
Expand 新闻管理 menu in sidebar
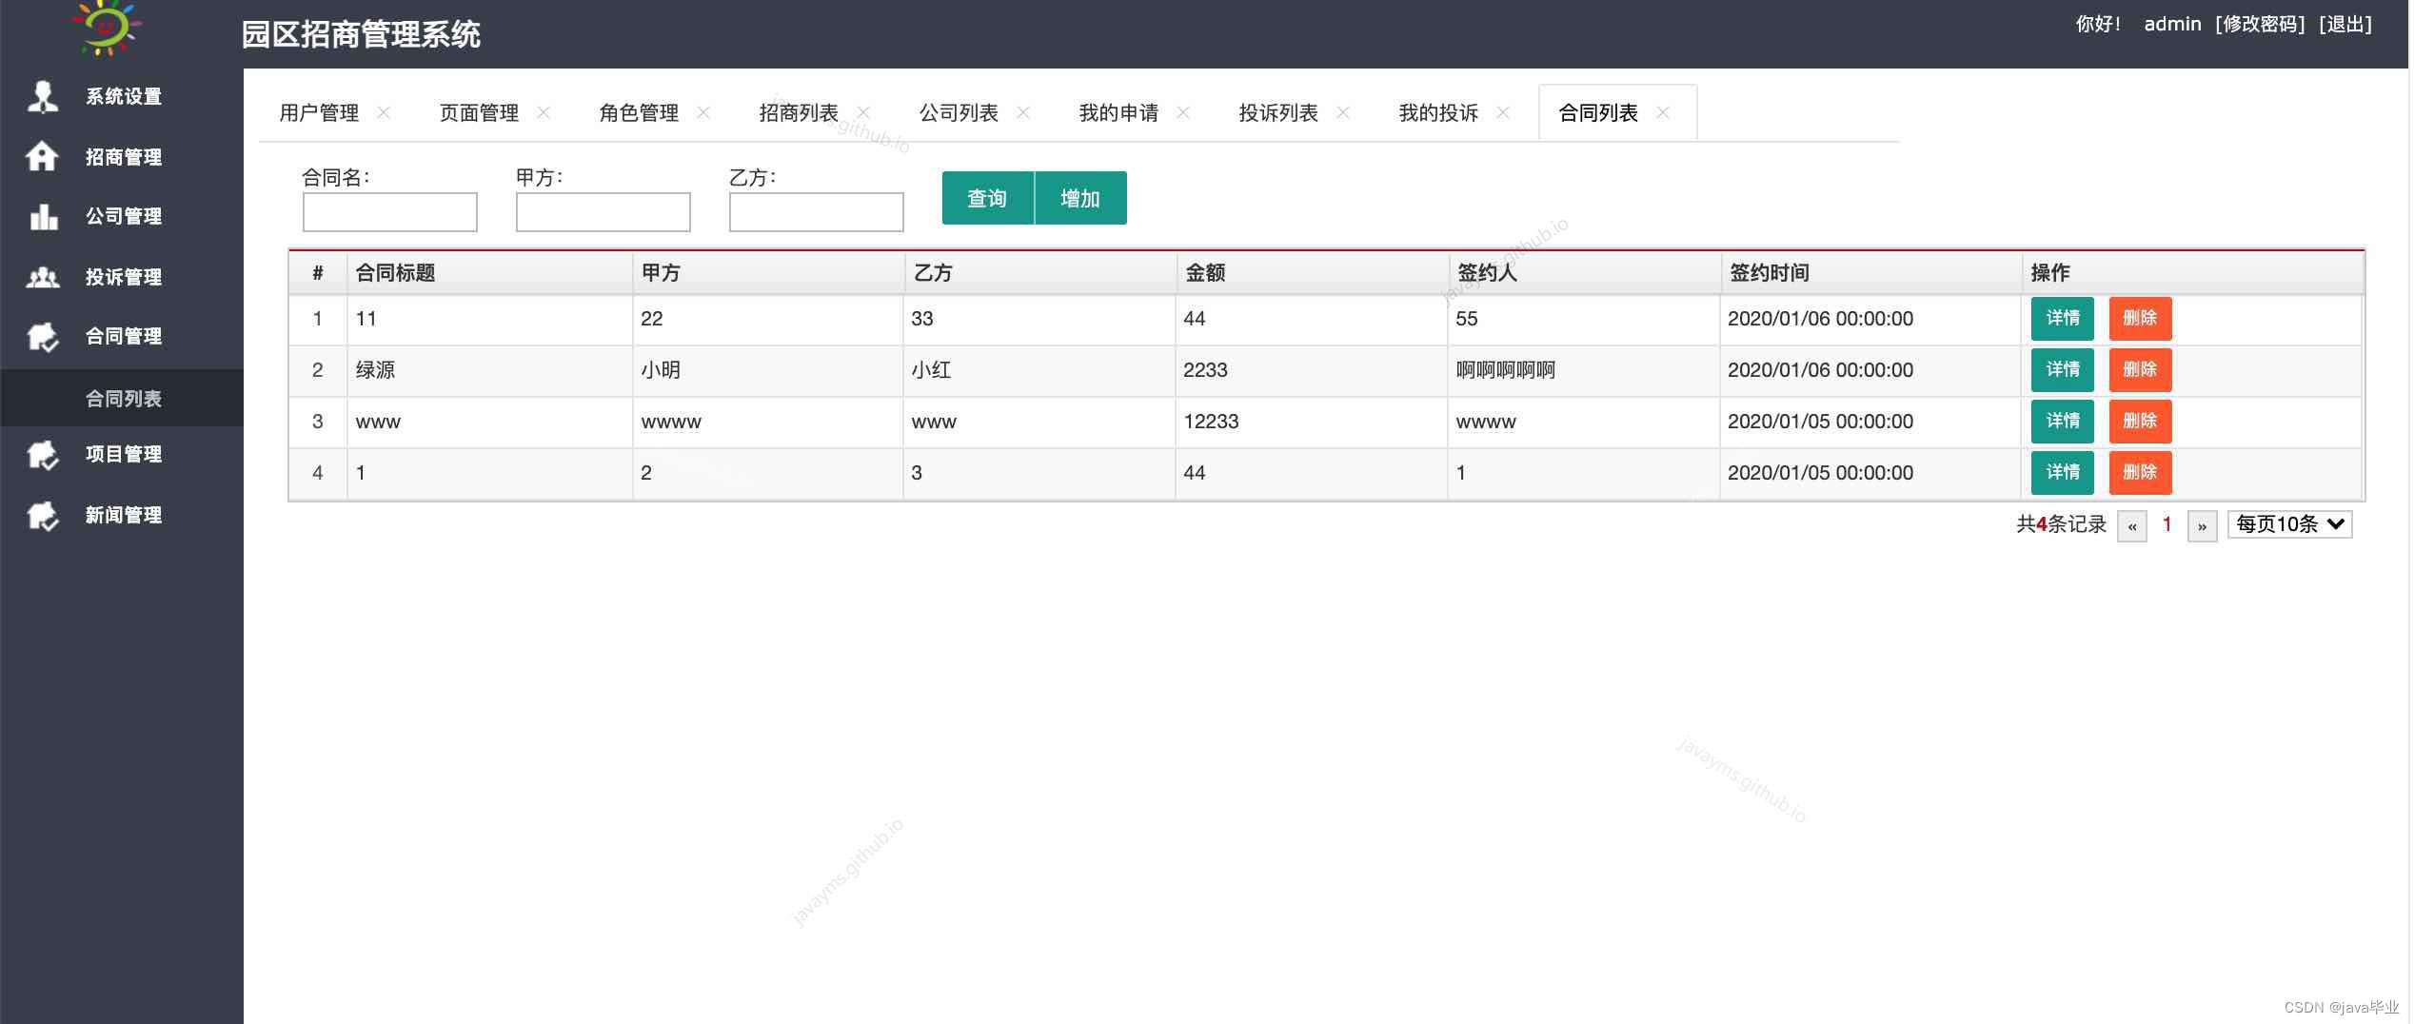[122, 515]
